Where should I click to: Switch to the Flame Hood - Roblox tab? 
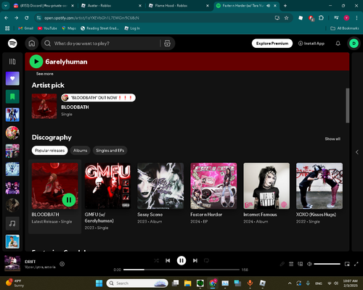point(178,6)
